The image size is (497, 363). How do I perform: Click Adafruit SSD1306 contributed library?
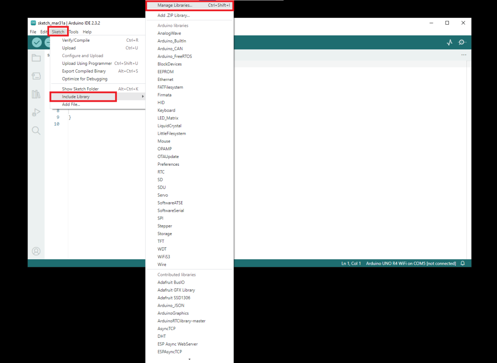click(174, 298)
